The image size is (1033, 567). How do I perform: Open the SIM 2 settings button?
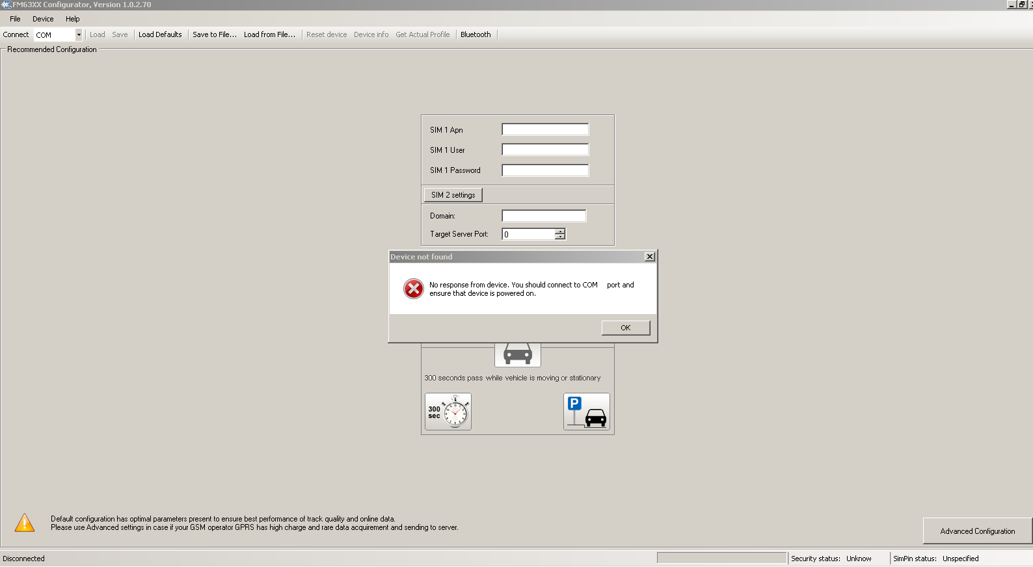(x=453, y=195)
